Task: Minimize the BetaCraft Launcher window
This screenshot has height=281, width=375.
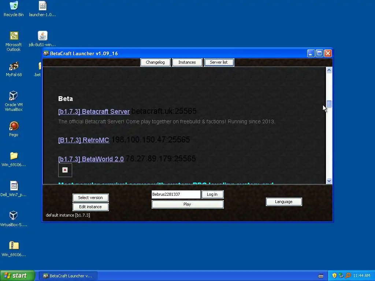Action: click(311, 53)
